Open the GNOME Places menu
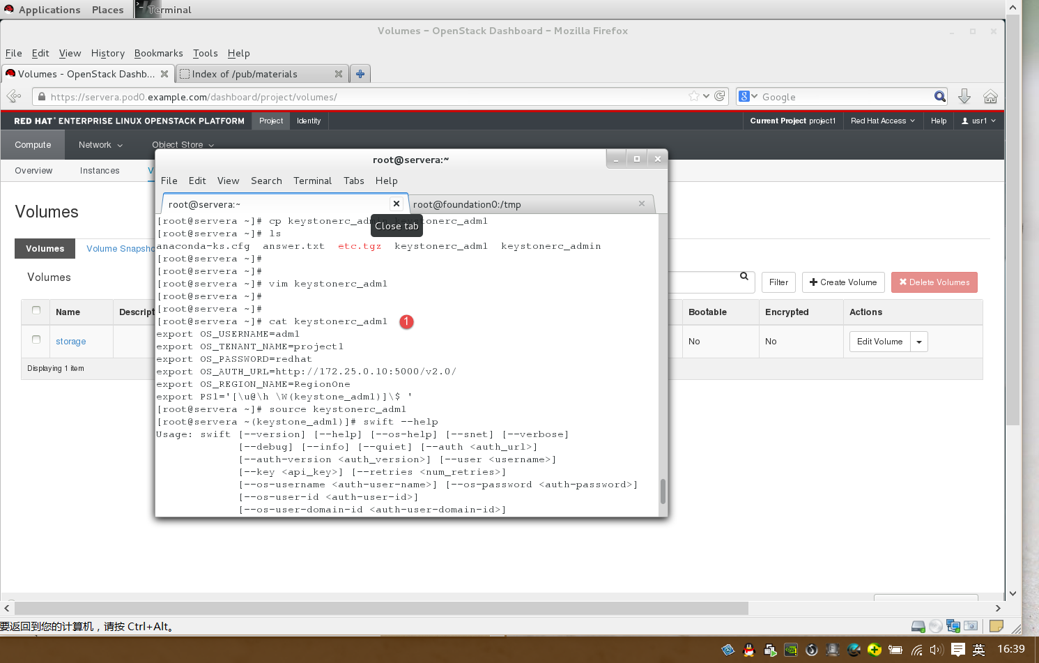1039x663 pixels. click(x=108, y=10)
